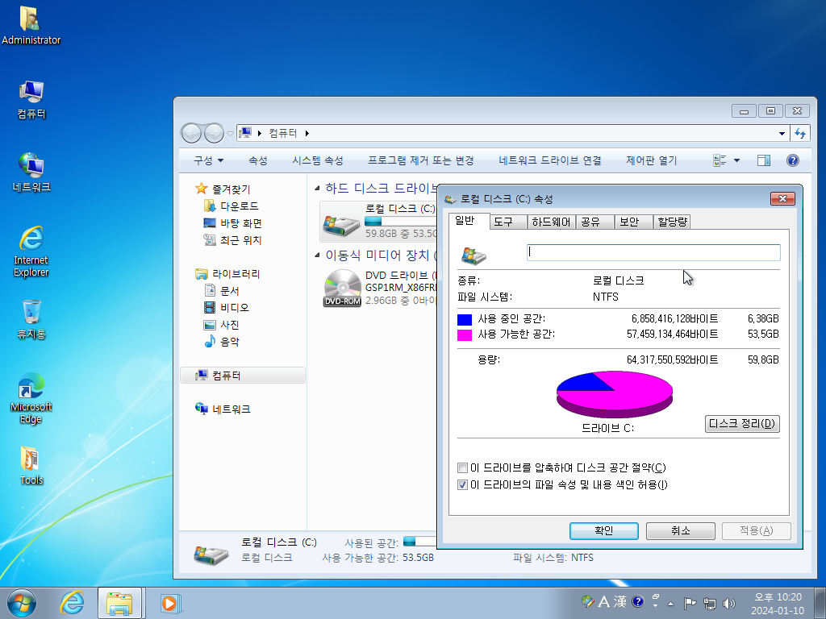The height and width of the screenshot is (619, 826).
Task: Click 시스템 속성 in the toolbar
Action: pyautogui.click(x=318, y=160)
